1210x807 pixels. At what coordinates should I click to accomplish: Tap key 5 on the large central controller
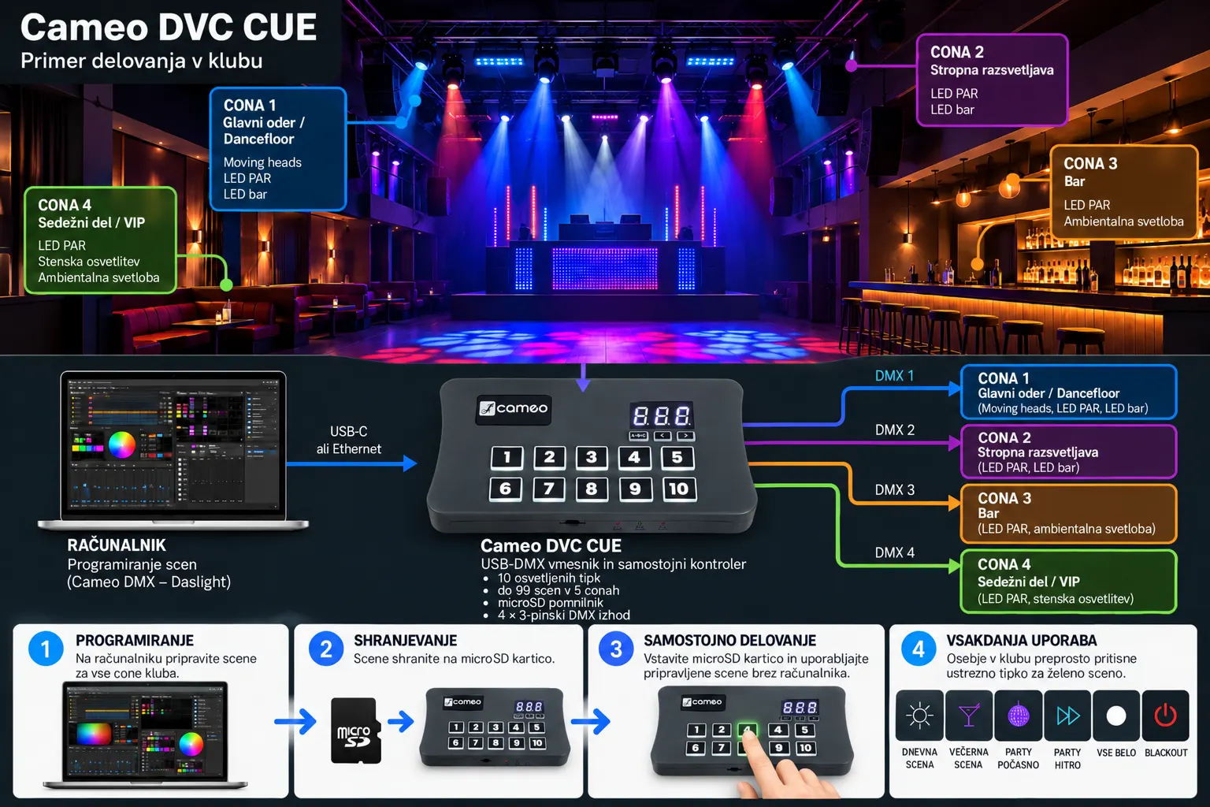[677, 458]
